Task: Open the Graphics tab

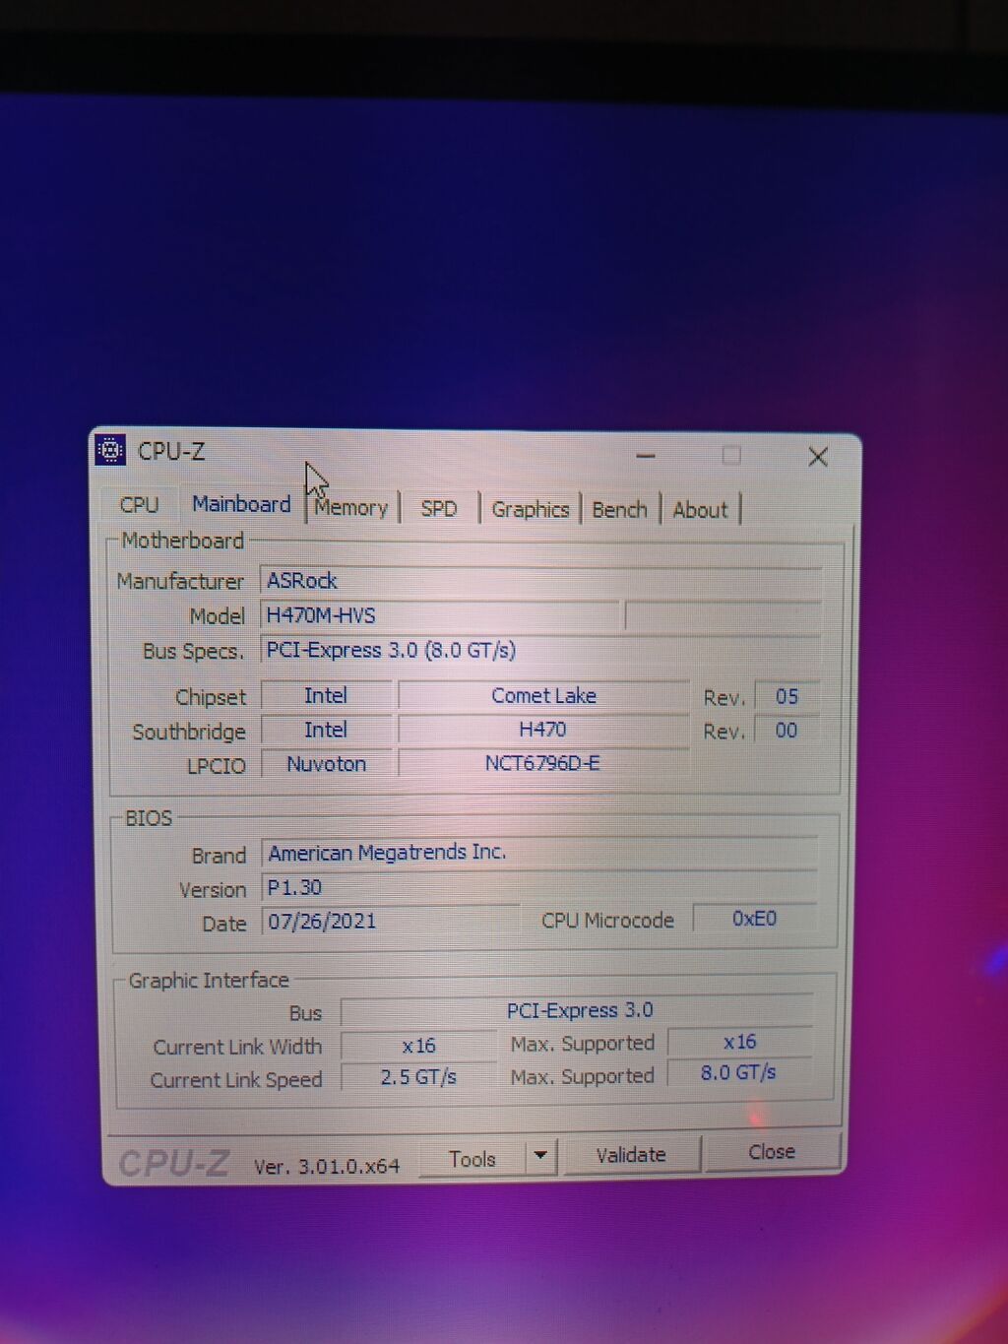Action: pyautogui.click(x=531, y=509)
